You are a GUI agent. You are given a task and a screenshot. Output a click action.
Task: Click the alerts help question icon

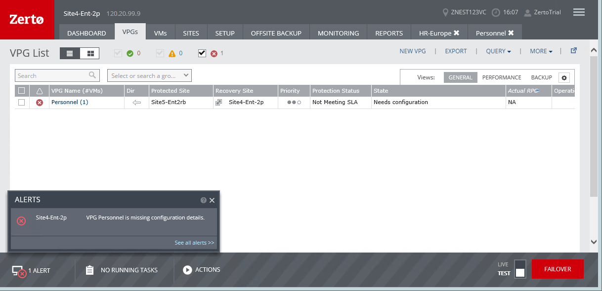204,200
